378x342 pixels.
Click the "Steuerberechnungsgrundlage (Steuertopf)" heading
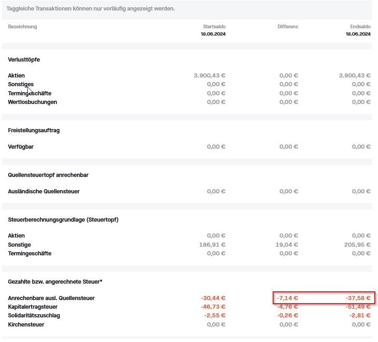(x=63, y=220)
